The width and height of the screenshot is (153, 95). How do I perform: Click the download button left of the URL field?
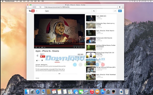40,7
